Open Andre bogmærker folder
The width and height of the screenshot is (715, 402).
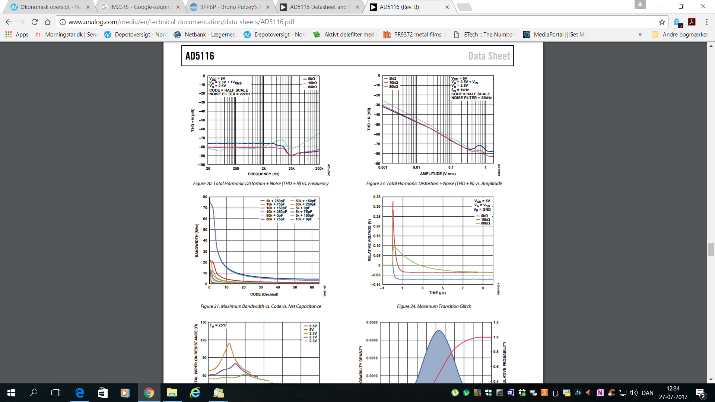[x=680, y=35]
